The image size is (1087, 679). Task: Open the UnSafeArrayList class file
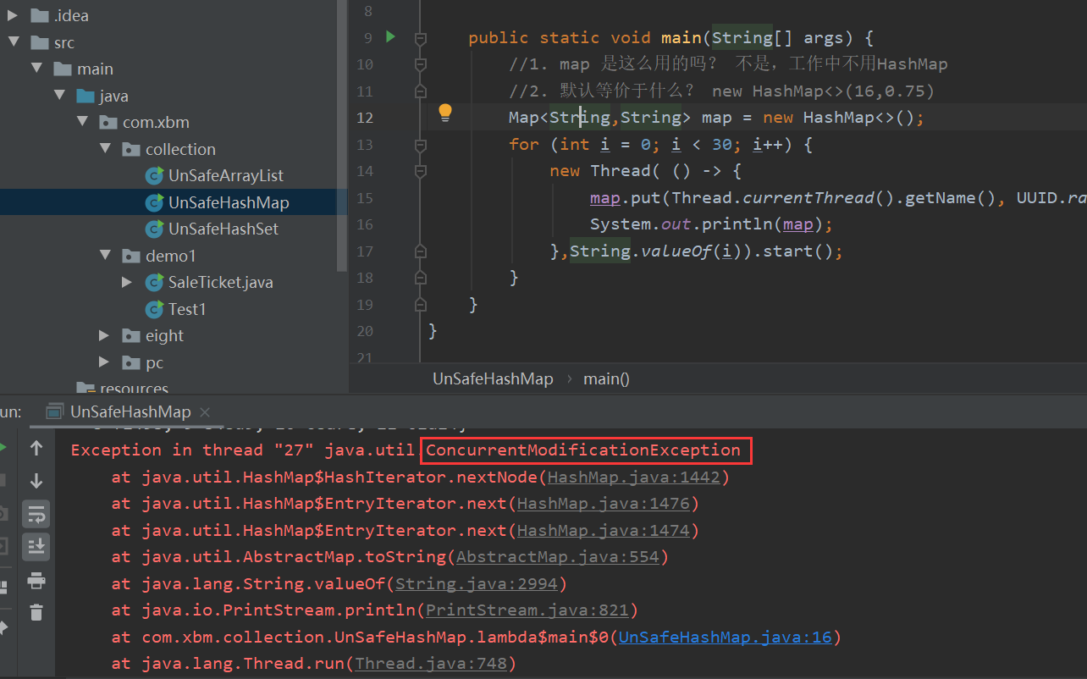[225, 175]
